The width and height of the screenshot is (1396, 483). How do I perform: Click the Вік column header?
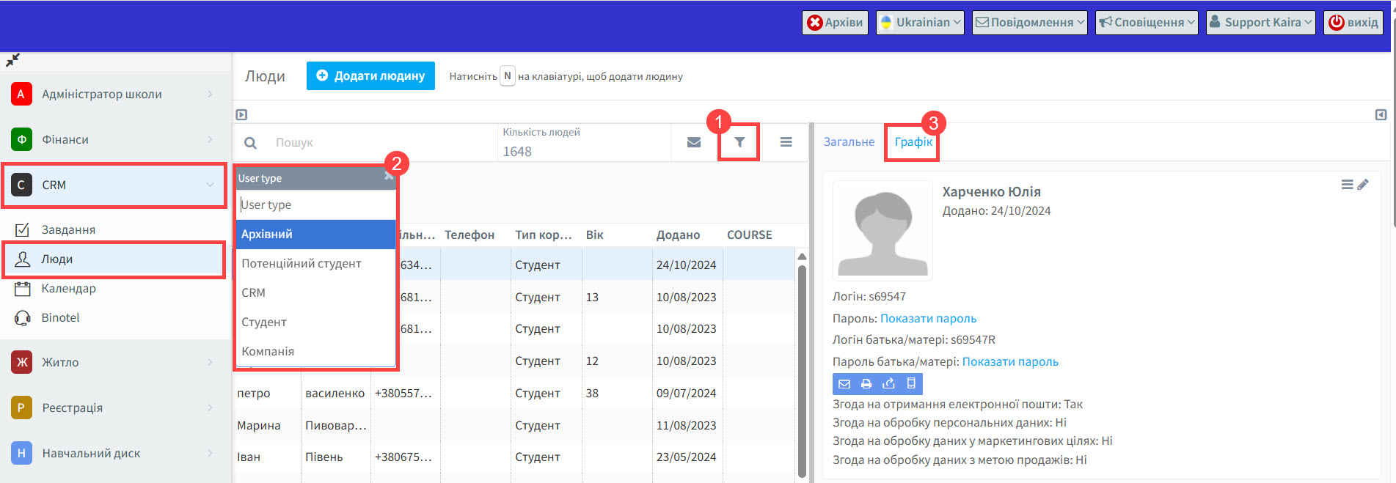[x=595, y=235]
